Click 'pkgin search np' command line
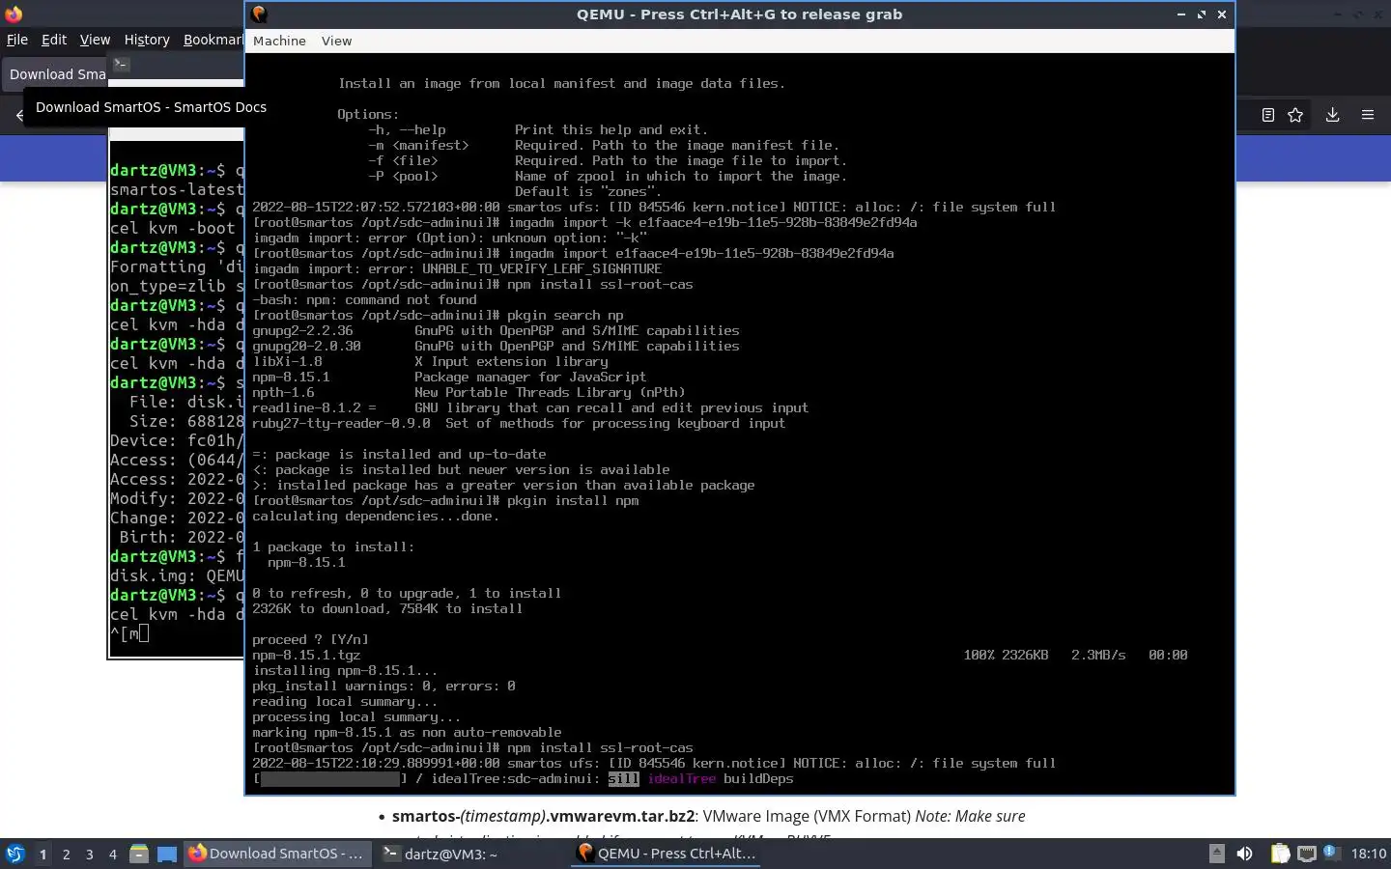1391x869 pixels. point(438,315)
